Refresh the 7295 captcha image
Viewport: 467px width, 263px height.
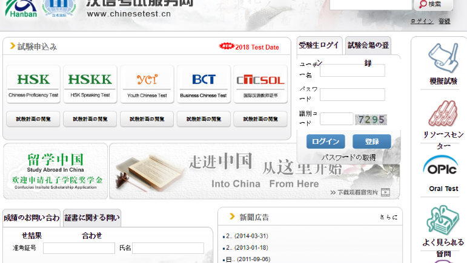(371, 120)
